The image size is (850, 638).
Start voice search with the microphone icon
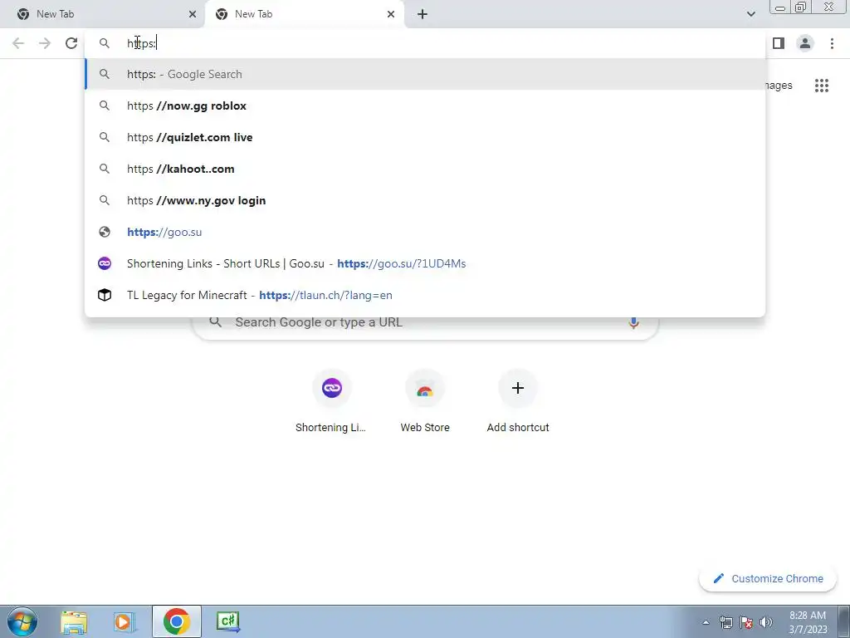tap(633, 322)
